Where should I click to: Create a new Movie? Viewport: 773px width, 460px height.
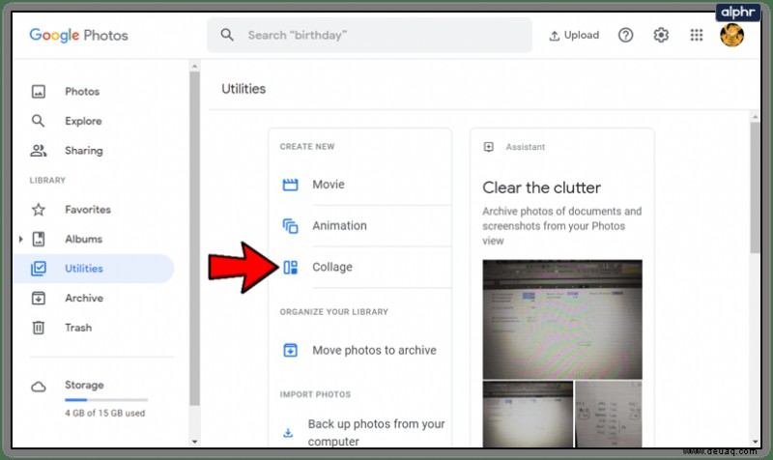pos(329,185)
